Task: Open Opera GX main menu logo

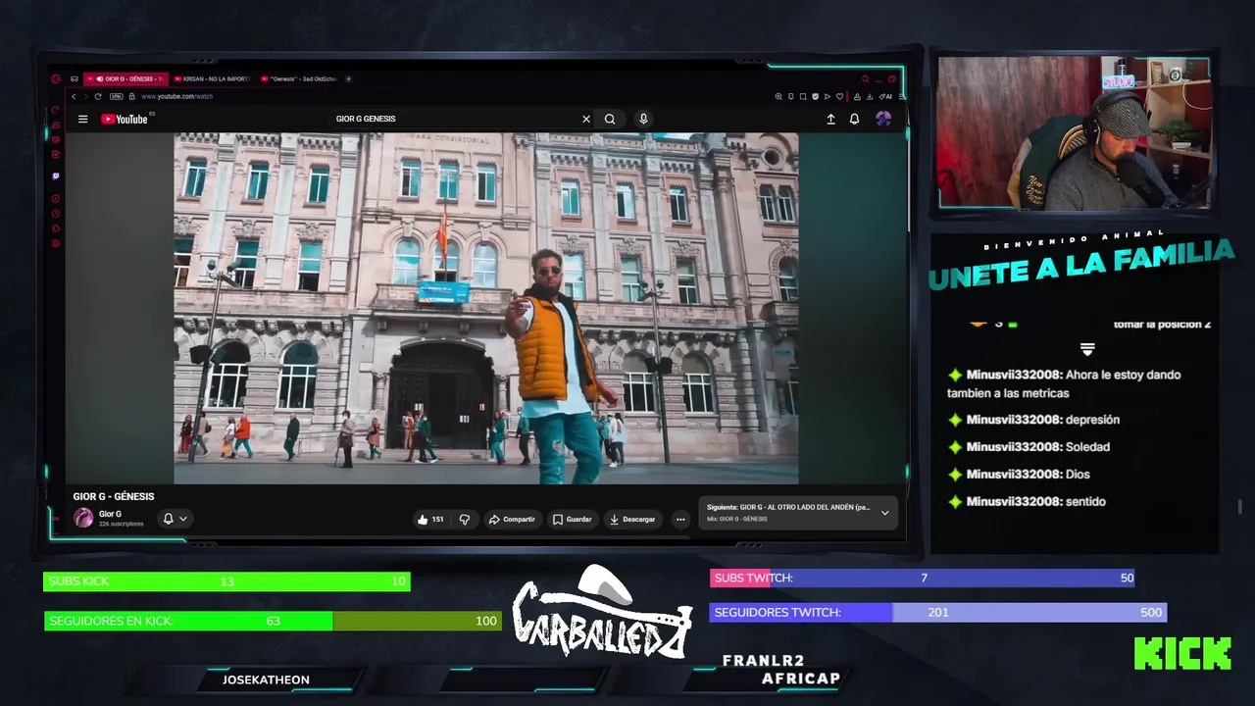Action: tap(56, 78)
